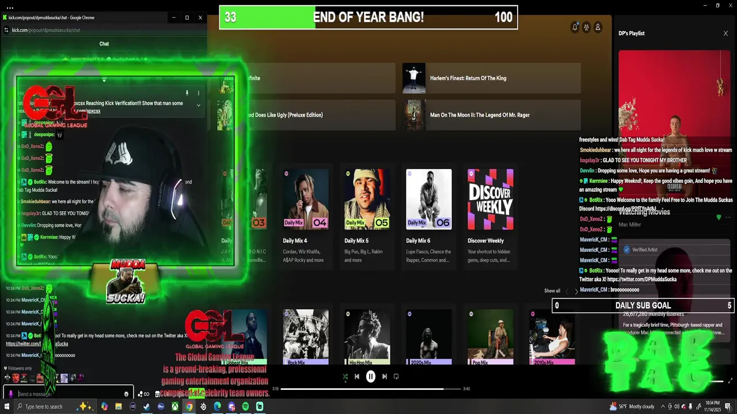Open Harlem's Finest: Return Of The King
Screen dimensions: 737x414
coord(491,78)
